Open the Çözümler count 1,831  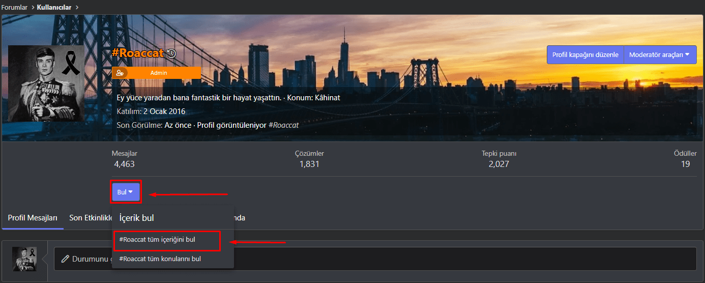(309, 164)
